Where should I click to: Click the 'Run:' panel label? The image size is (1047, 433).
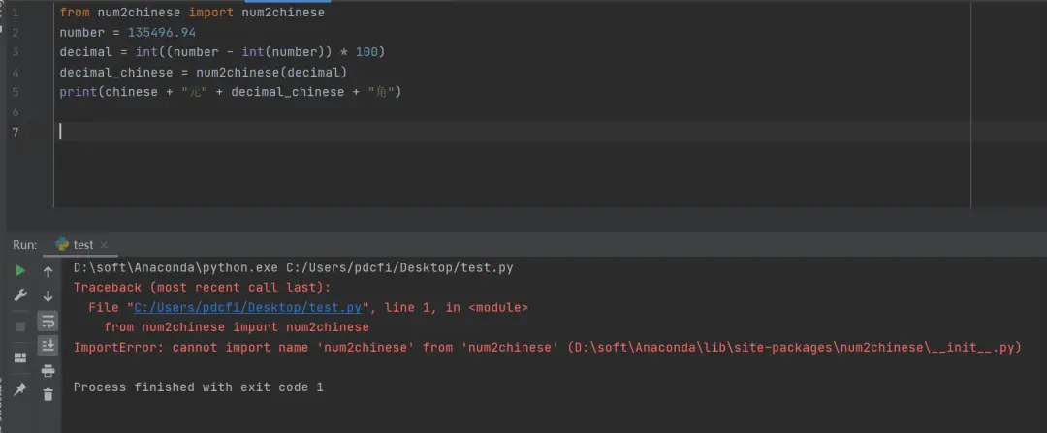(24, 245)
